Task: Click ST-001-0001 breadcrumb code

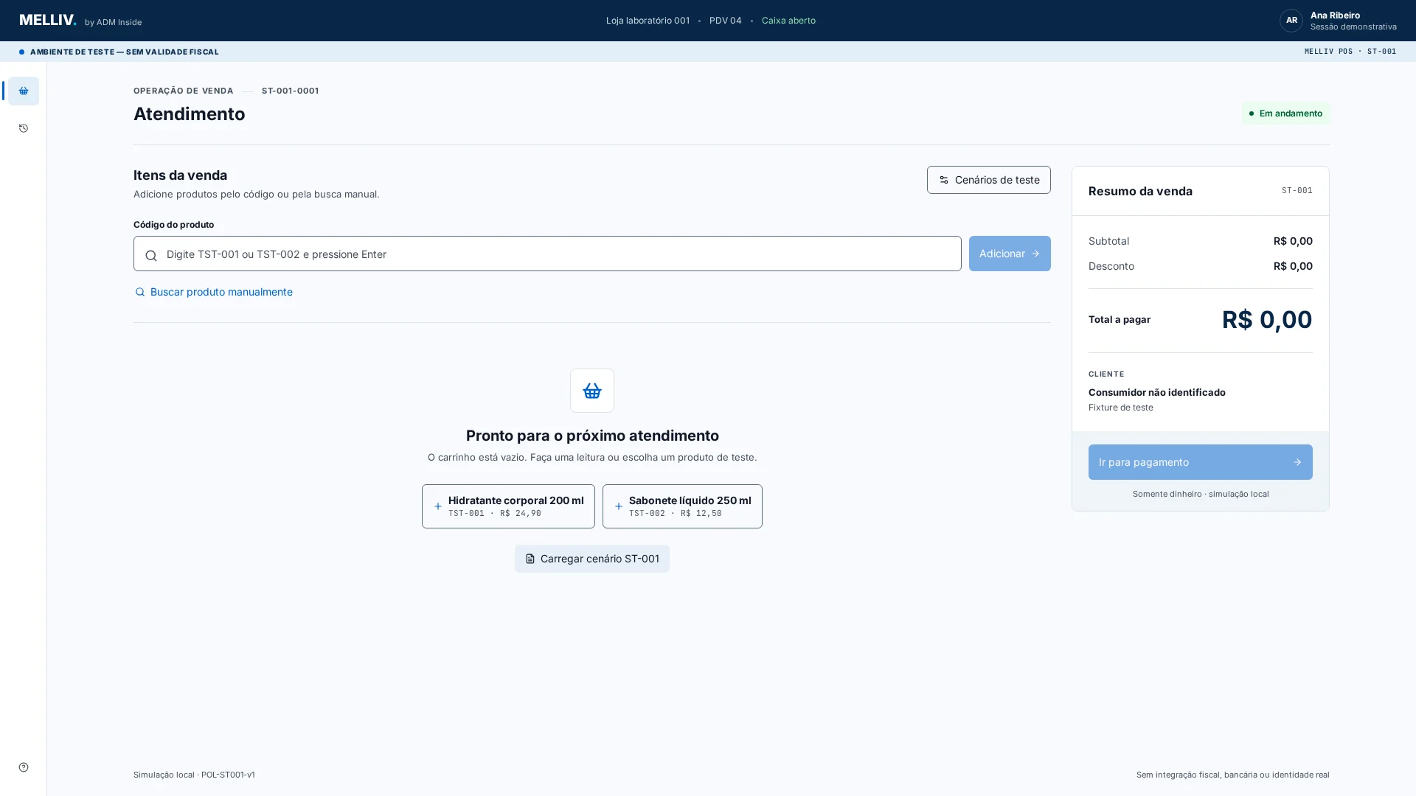Action: coord(290,91)
